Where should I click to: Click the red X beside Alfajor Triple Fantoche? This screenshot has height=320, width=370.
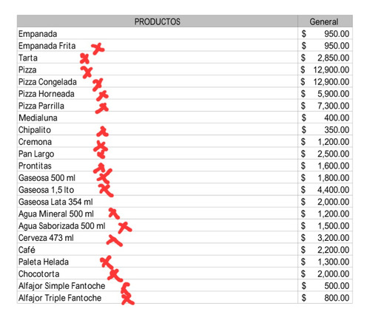[128, 299]
